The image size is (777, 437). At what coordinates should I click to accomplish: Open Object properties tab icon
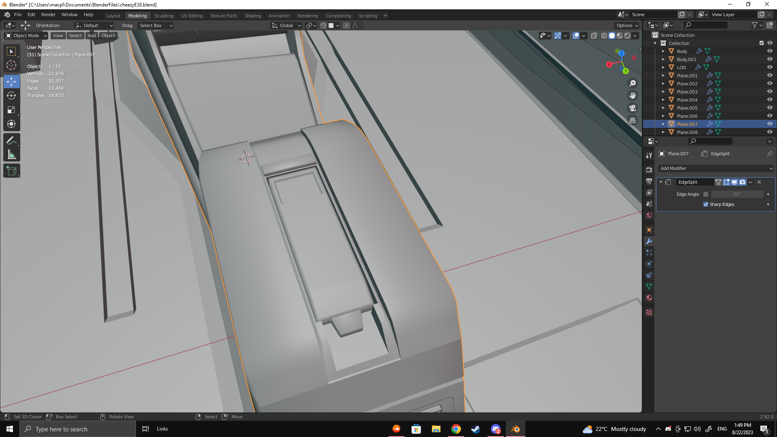[x=649, y=230]
